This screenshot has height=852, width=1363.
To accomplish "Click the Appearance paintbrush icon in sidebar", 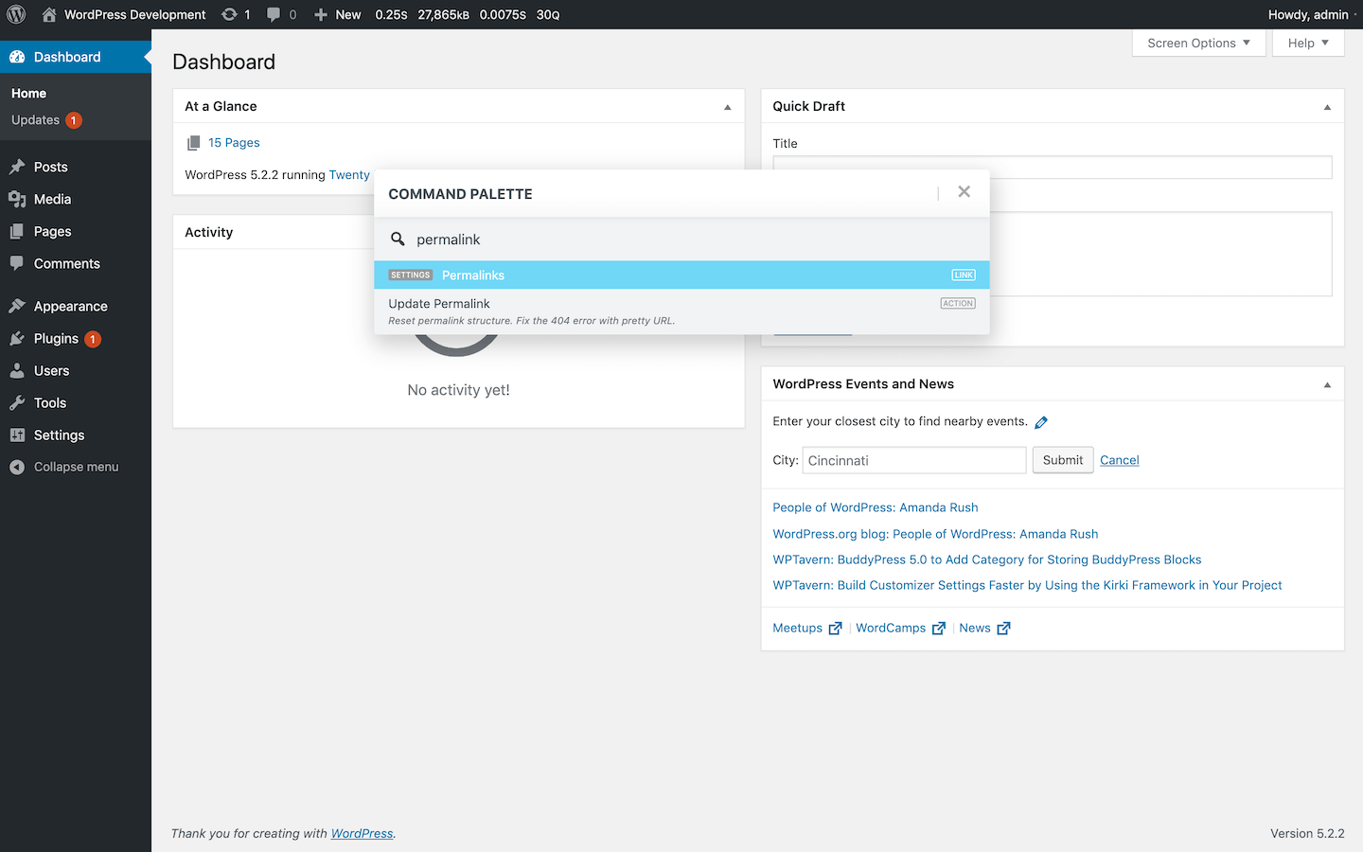I will (17, 307).
